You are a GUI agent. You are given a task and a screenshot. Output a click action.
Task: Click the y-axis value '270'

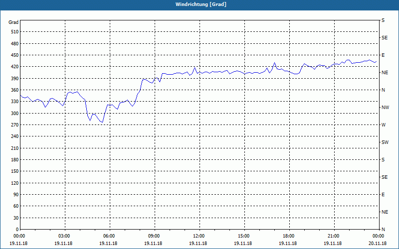[15, 125]
